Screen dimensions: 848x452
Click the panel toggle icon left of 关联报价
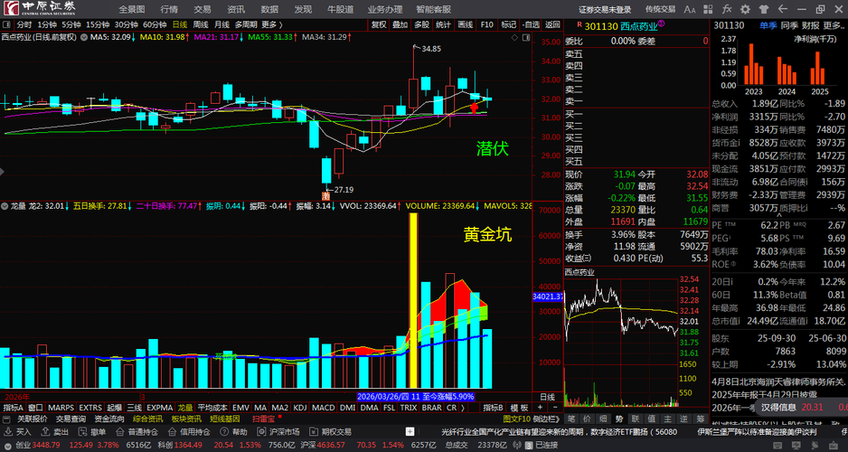click(x=6, y=419)
